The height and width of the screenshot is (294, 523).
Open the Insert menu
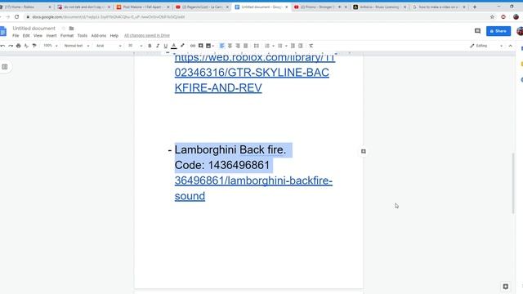[x=51, y=36]
